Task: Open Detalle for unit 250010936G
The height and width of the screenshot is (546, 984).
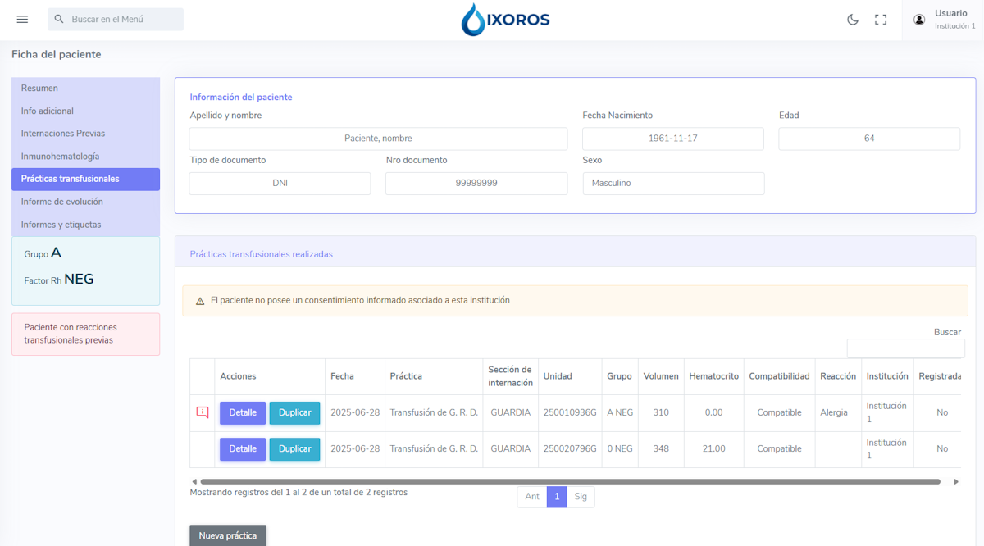Action: click(x=243, y=412)
